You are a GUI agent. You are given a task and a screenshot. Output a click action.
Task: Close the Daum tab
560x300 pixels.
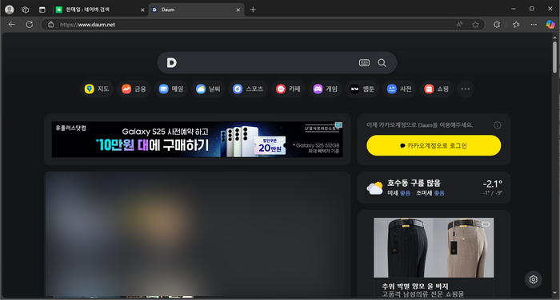pyautogui.click(x=238, y=10)
